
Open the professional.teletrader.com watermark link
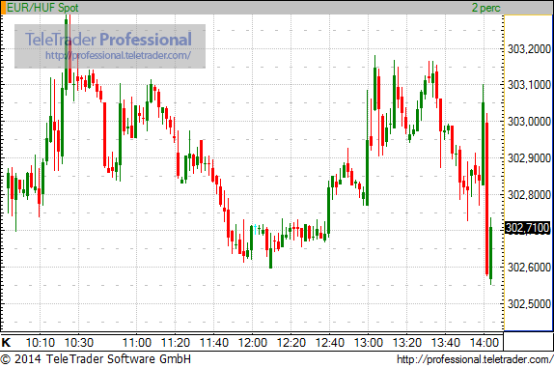point(119,55)
